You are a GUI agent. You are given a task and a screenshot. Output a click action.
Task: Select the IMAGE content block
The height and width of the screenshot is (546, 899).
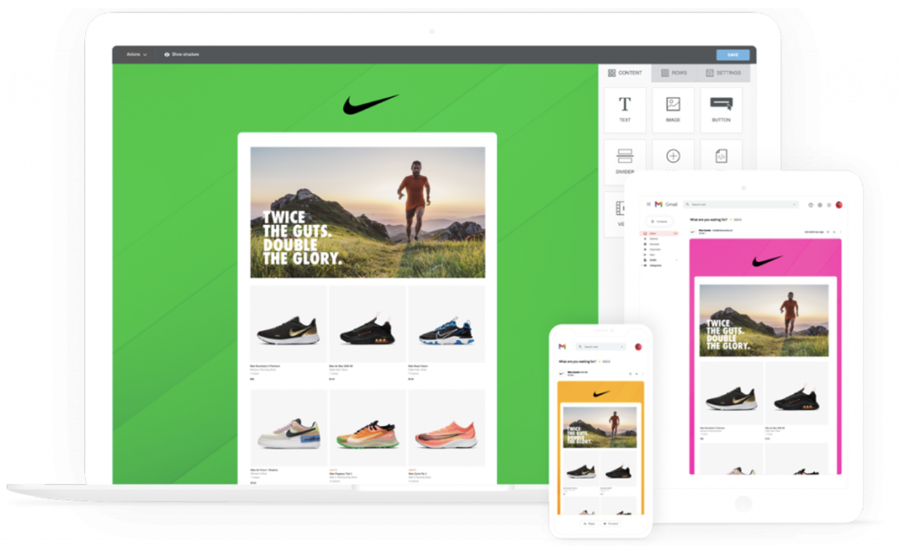pos(673,110)
